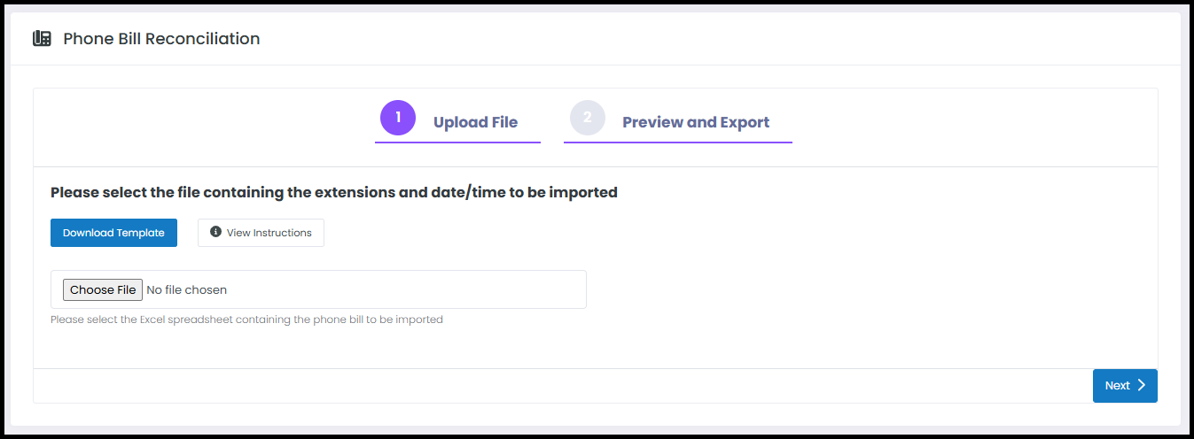Click the number 2 inside the grey circle
The height and width of the screenshot is (439, 1194).
587,118
